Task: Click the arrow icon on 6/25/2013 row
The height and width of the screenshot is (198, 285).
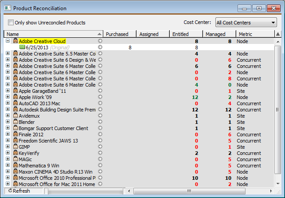Action: pyautogui.click(x=100, y=47)
